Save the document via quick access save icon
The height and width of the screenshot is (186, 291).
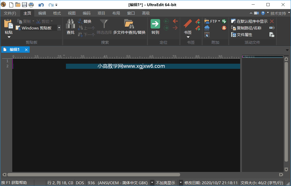tap(24, 4)
